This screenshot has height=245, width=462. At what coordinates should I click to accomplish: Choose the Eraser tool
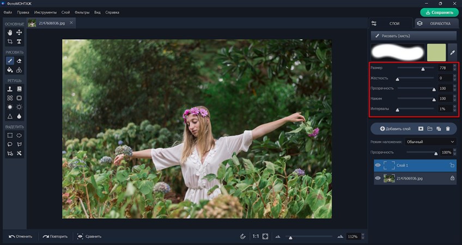pos(19,61)
